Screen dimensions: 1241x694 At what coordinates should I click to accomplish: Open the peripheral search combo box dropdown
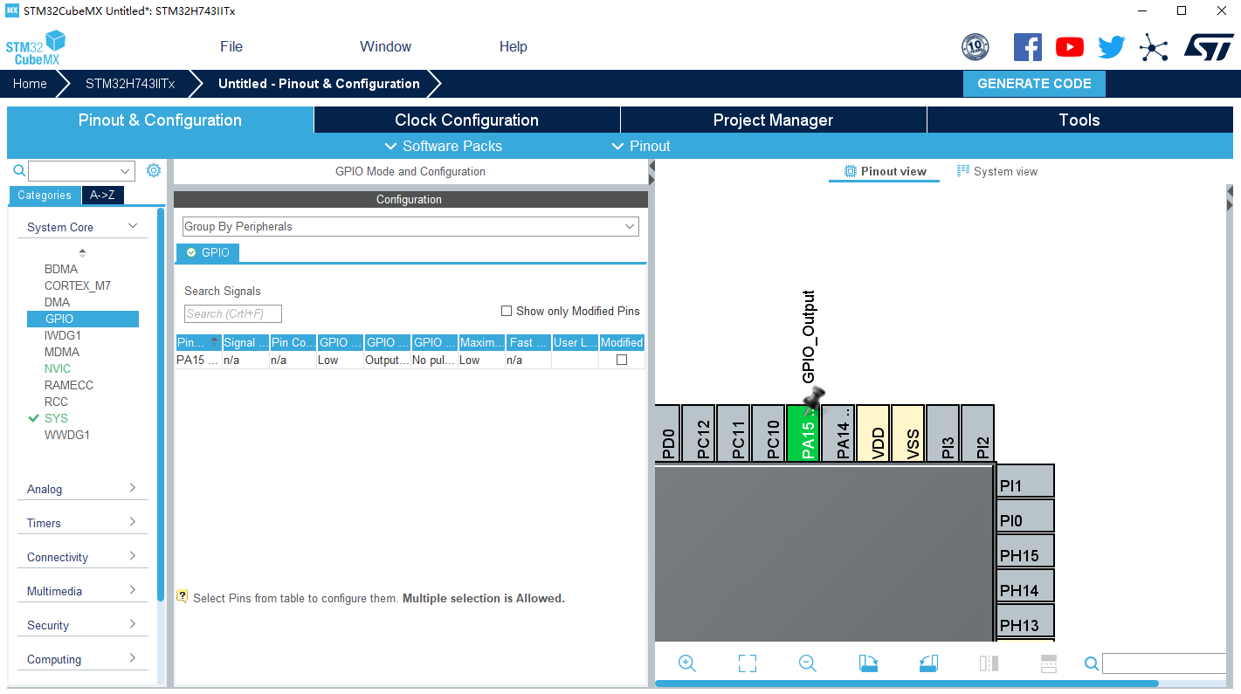click(x=126, y=171)
